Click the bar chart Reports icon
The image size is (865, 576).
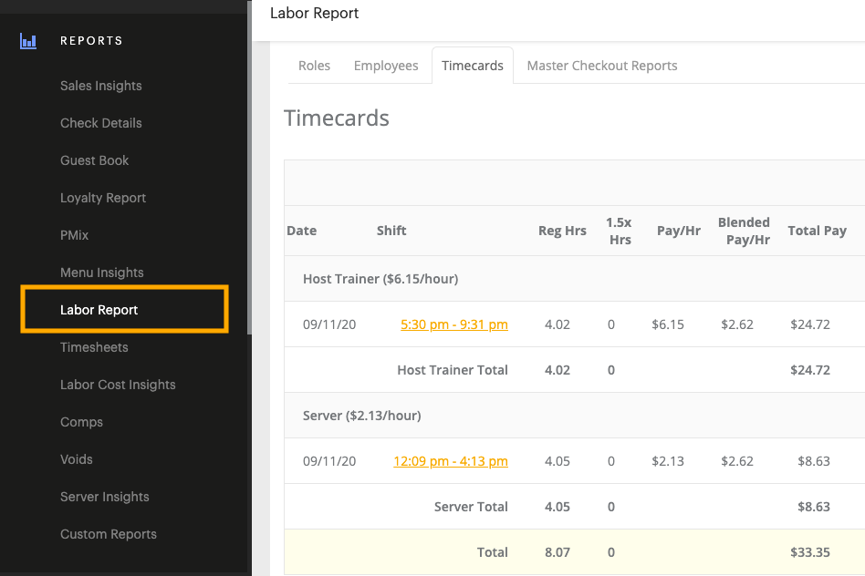click(x=28, y=40)
